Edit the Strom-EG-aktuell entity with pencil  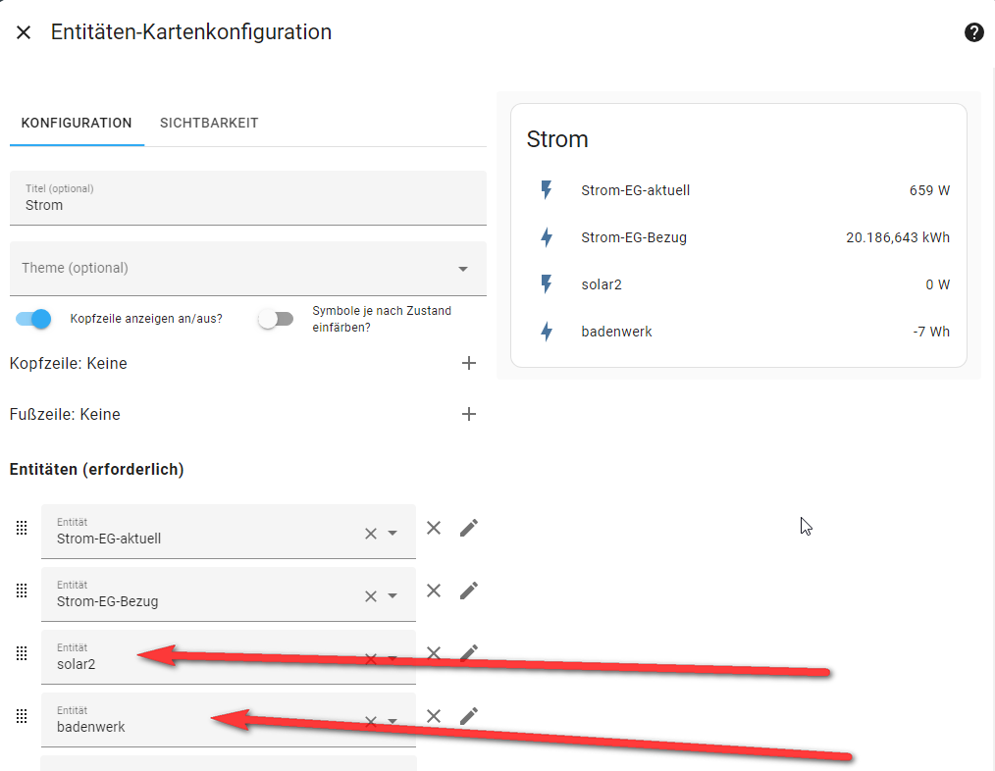[468, 528]
